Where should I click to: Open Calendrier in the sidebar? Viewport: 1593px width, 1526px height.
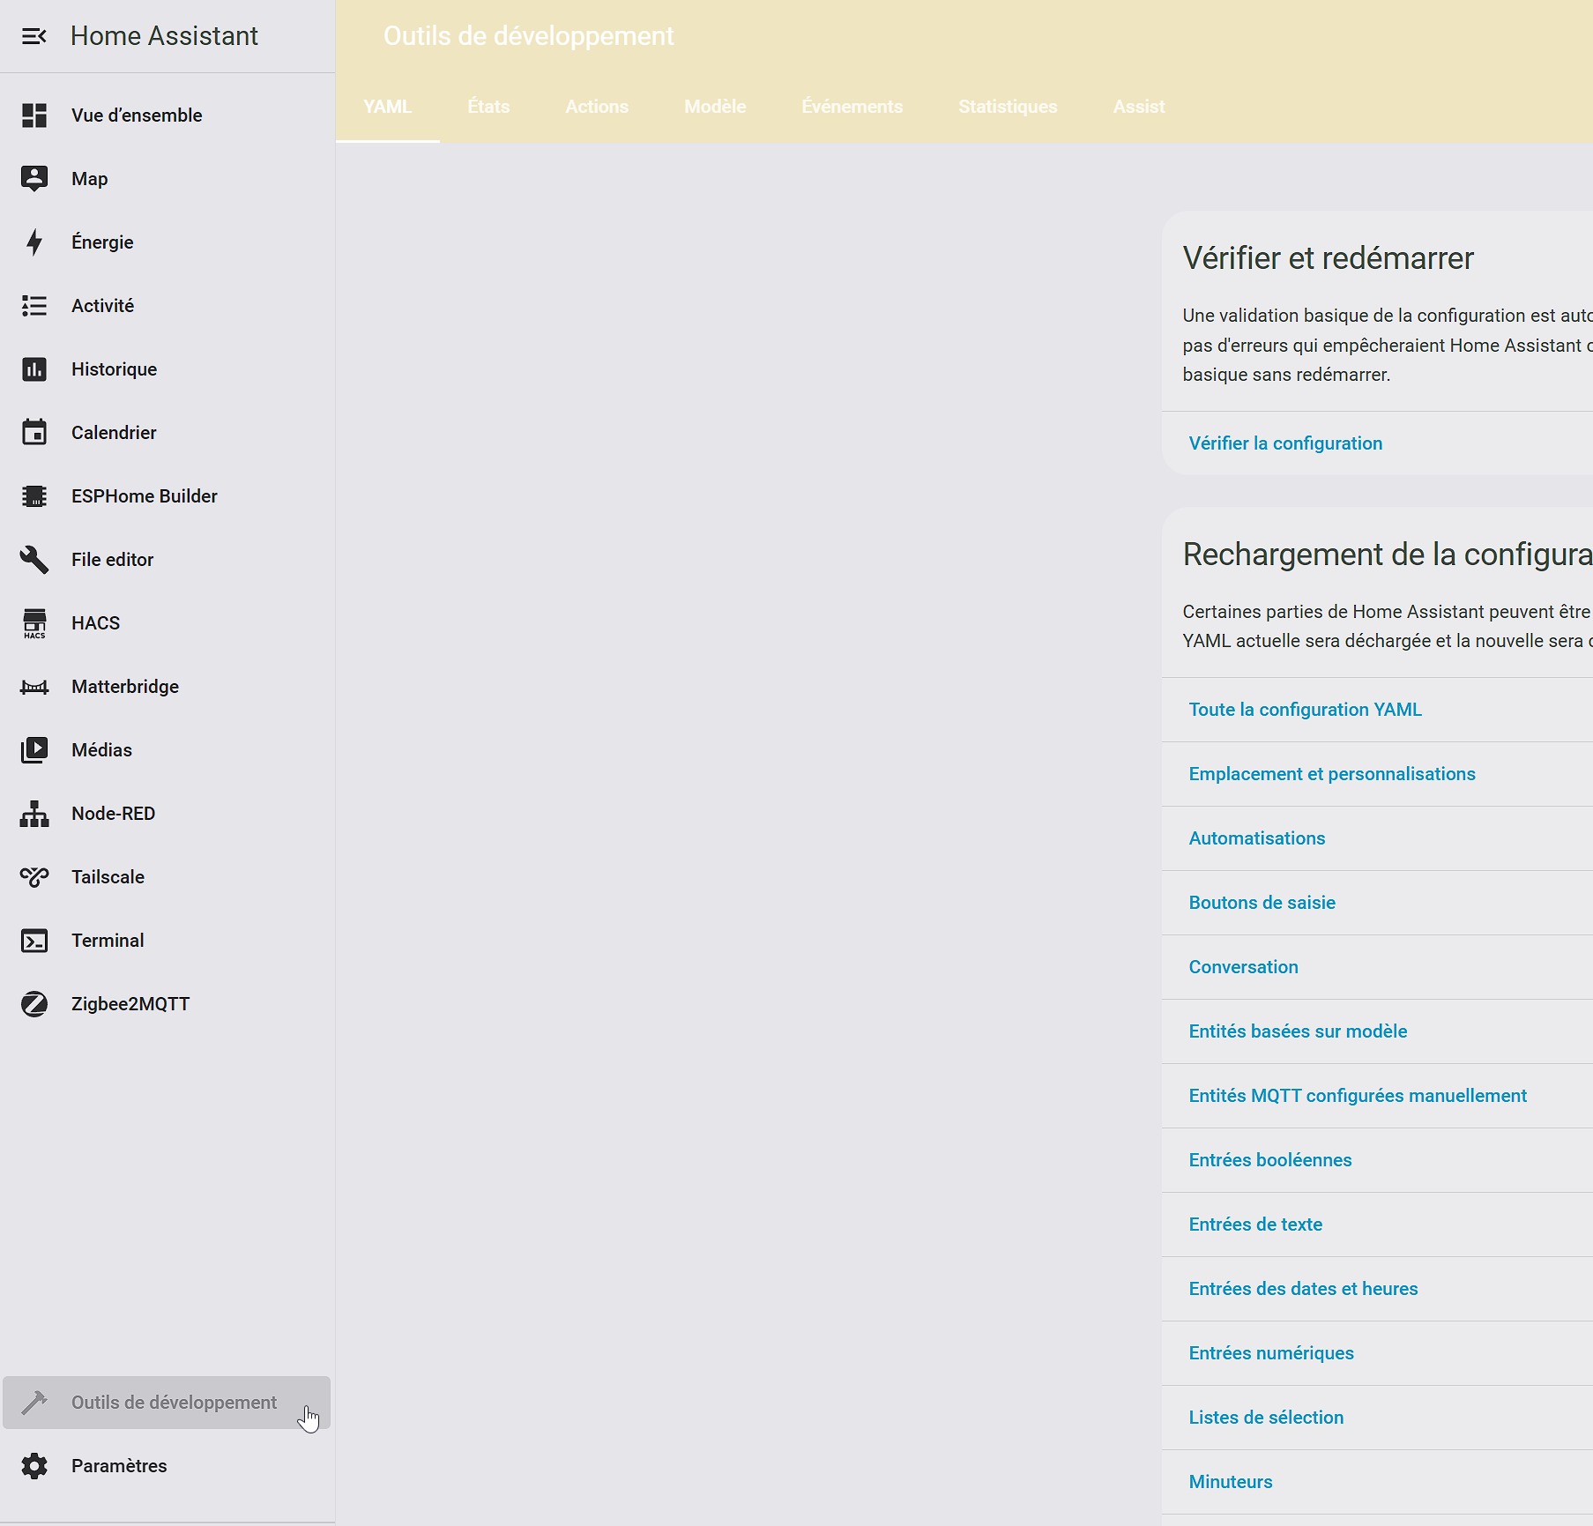point(114,433)
